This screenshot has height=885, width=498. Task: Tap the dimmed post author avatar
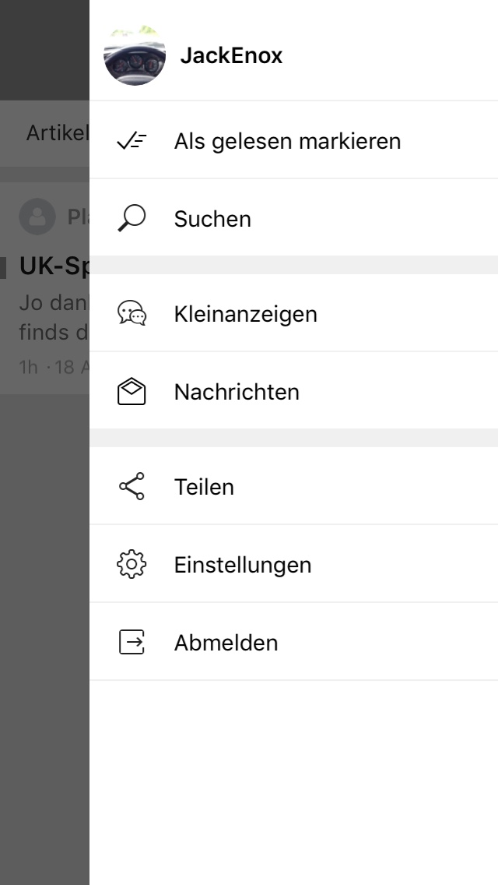coord(37,217)
